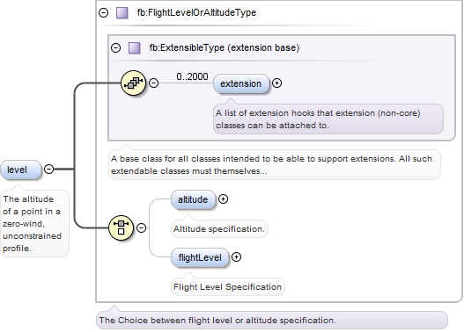Click the fb:FlightLevelOrAltitudeType title text
The width and height of the screenshot is (464, 332).
(x=196, y=12)
